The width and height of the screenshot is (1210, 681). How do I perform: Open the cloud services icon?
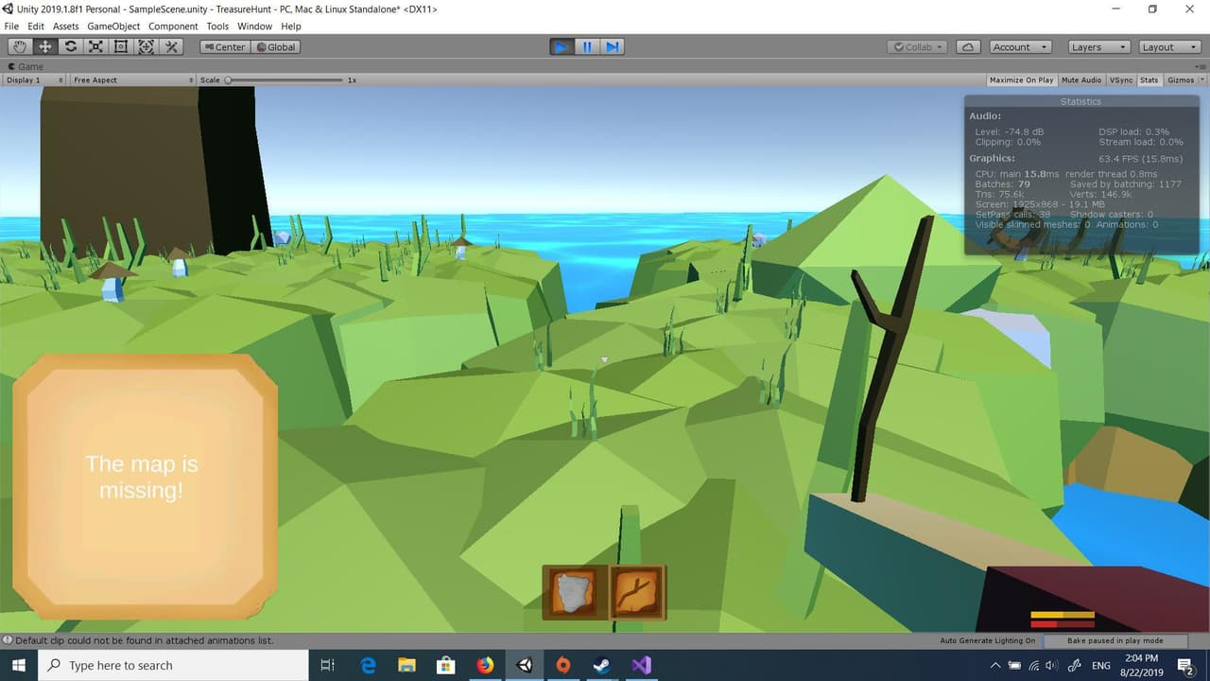tap(968, 46)
